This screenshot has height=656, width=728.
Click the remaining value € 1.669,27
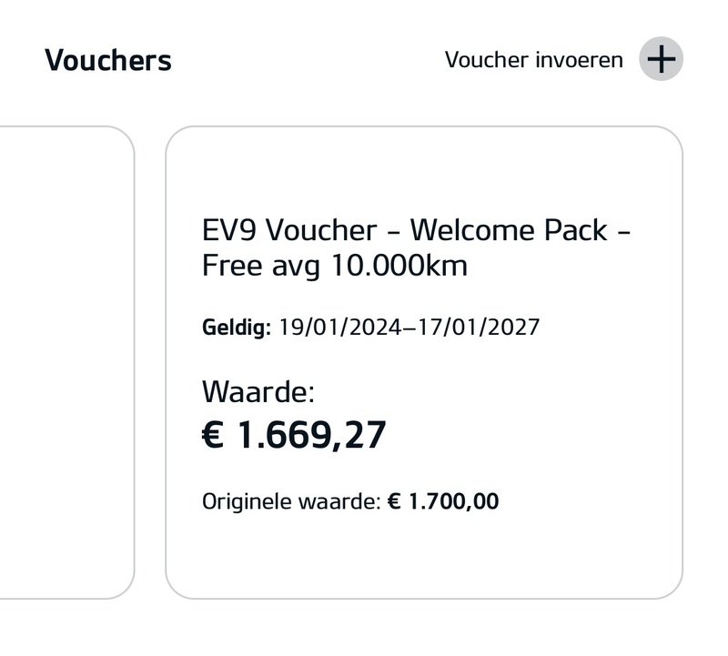294,435
